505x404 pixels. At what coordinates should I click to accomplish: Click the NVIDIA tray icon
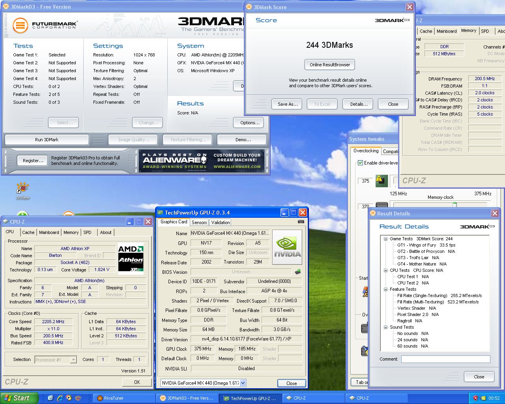coord(483,398)
